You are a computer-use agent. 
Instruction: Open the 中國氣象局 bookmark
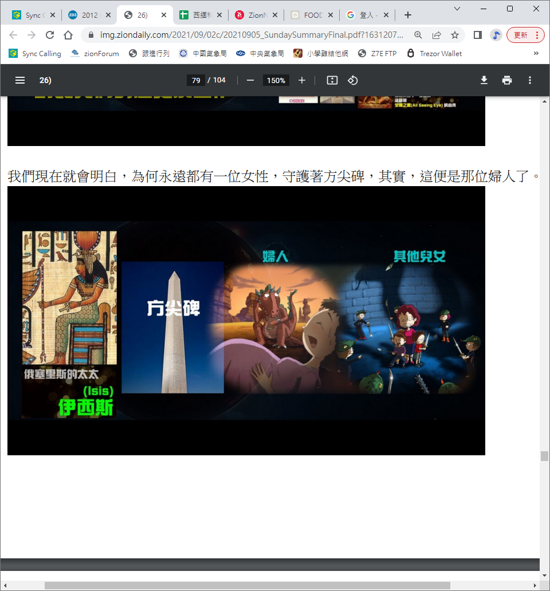click(x=203, y=53)
